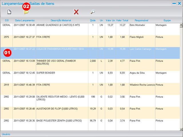The height and width of the screenshot is (137, 183).
Task: Sort by the O.S column header
Action: click(x=6, y=21)
